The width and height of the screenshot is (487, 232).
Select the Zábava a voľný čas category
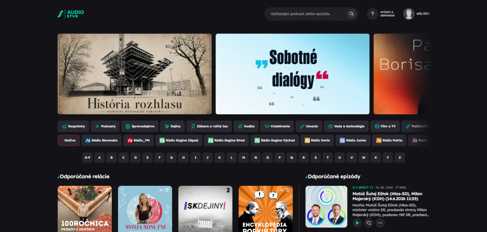pyautogui.click(x=209, y=127)
